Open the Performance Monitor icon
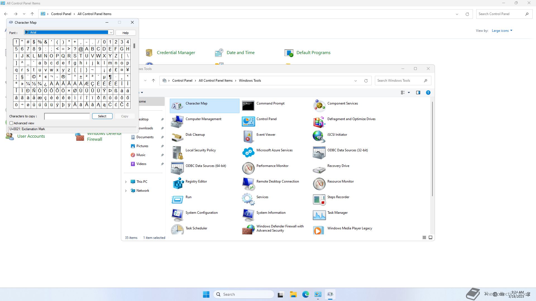The image size is (536, 301). 248,168
